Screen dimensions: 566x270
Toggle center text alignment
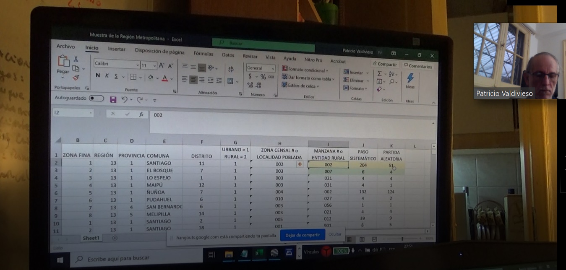[193, 79]
